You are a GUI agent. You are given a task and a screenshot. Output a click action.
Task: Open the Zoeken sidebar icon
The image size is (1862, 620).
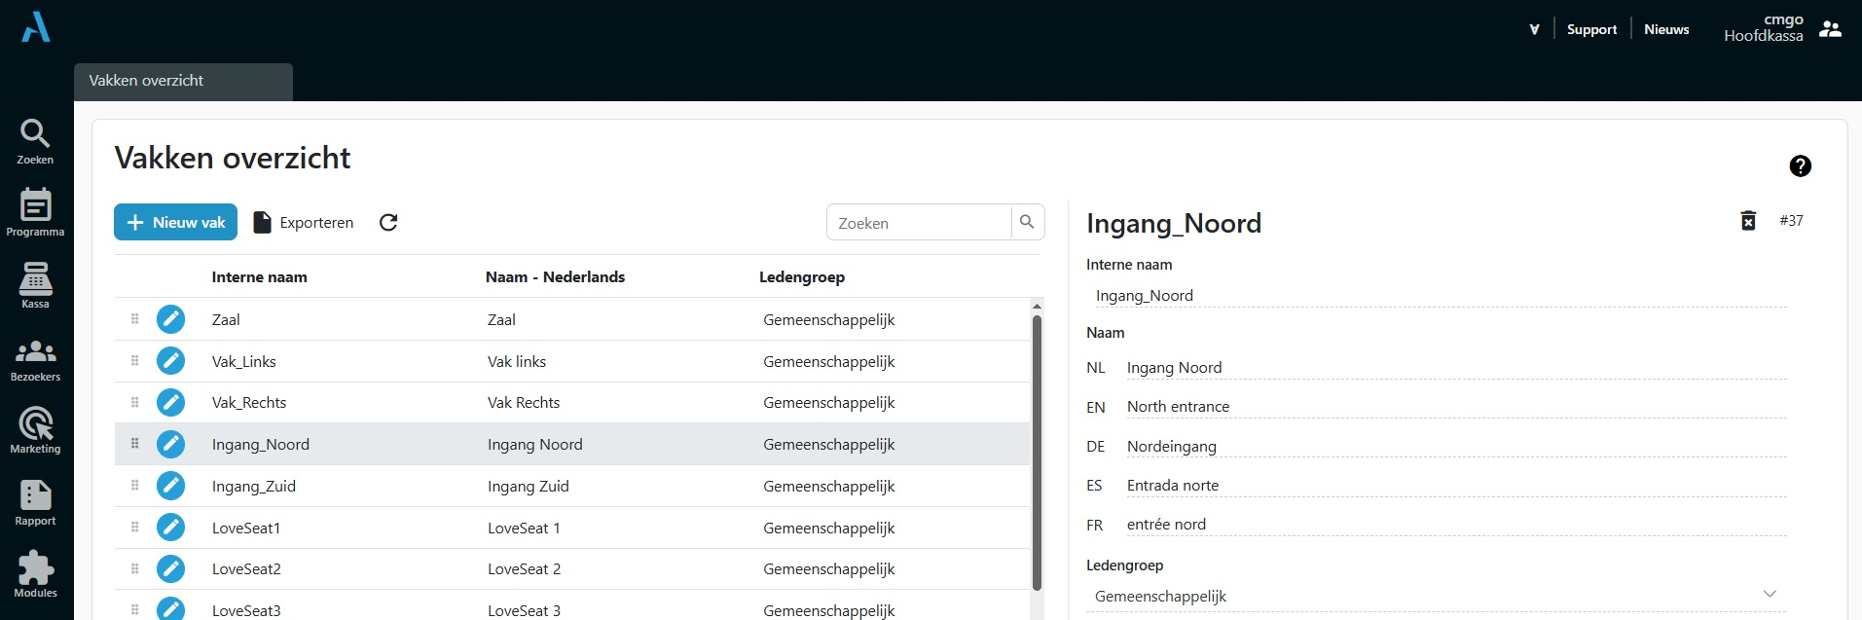tap(35, 140)
